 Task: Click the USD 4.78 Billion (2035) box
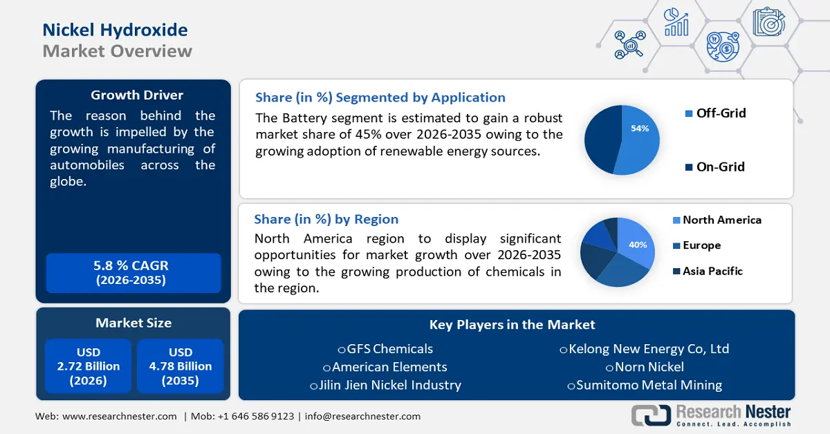[x=181, y=366]
